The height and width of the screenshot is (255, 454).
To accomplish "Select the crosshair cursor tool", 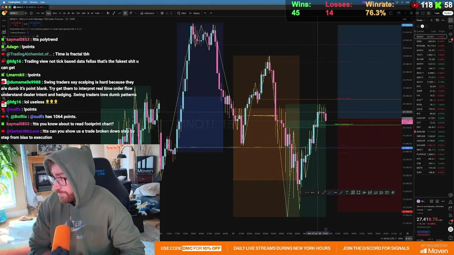I will point(4,20).
